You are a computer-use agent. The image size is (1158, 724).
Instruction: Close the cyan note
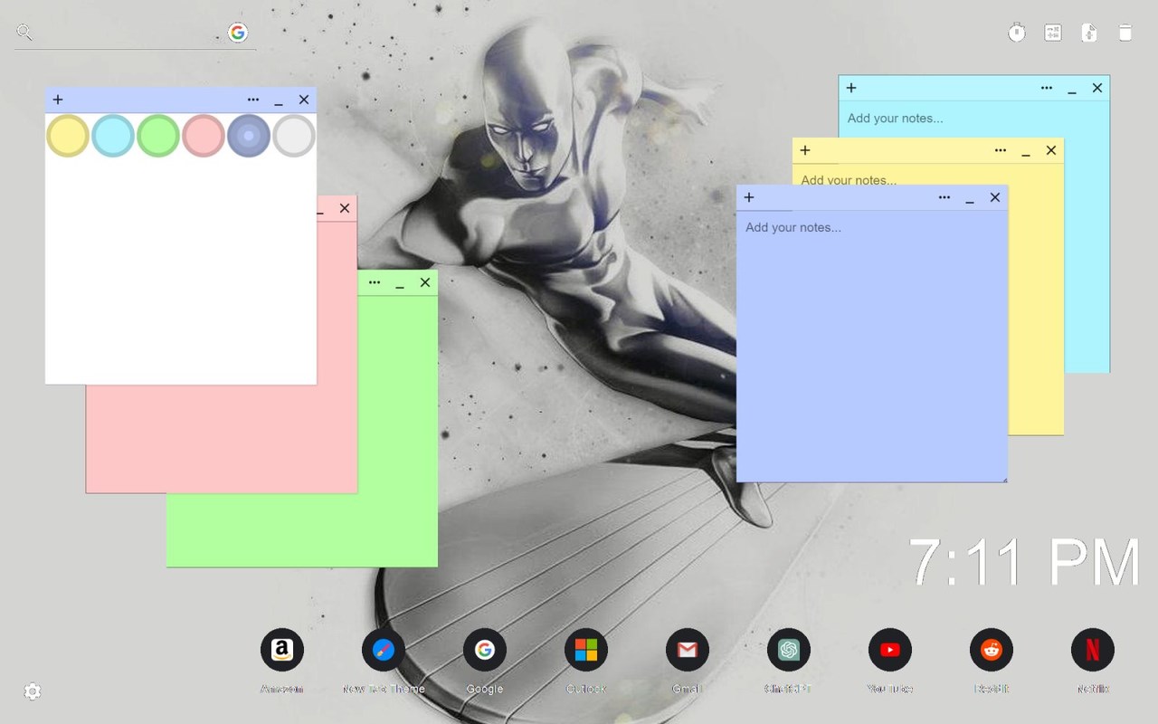click(1097, 88)
